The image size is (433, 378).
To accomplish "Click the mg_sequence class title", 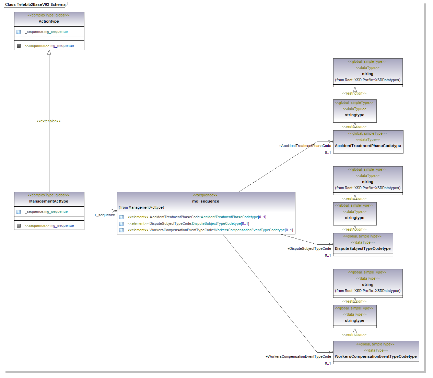I will tap(206, 202).
